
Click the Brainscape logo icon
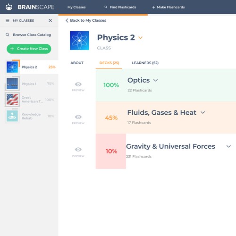tap(9, 7)
